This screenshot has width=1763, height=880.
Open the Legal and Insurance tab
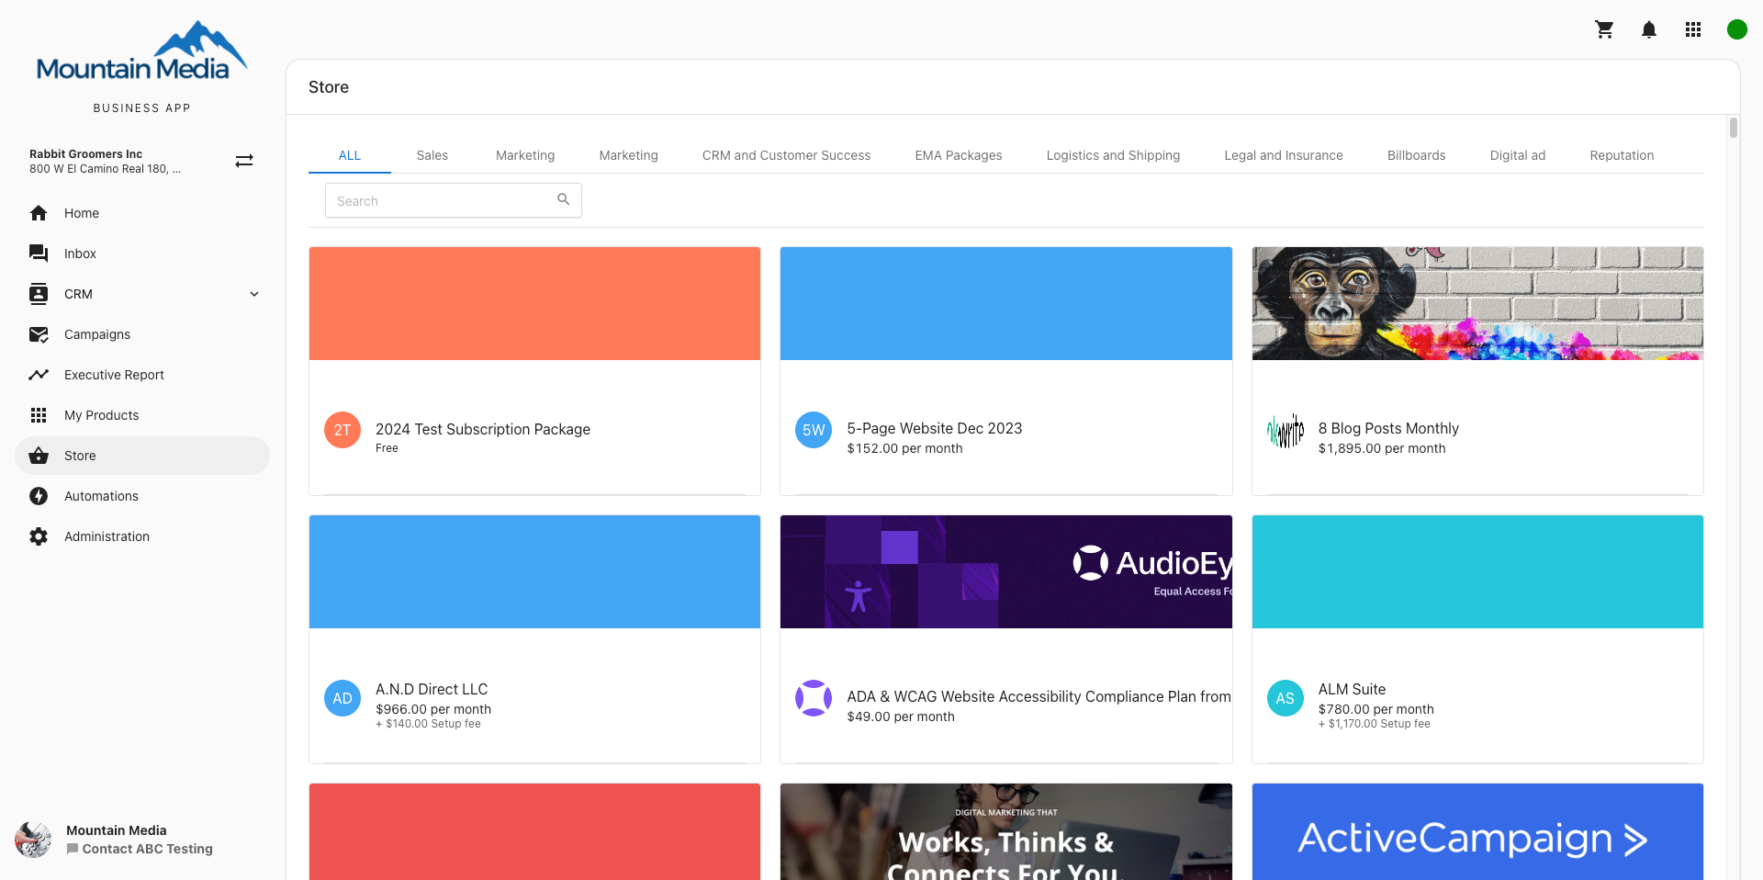coord(1283,155)
